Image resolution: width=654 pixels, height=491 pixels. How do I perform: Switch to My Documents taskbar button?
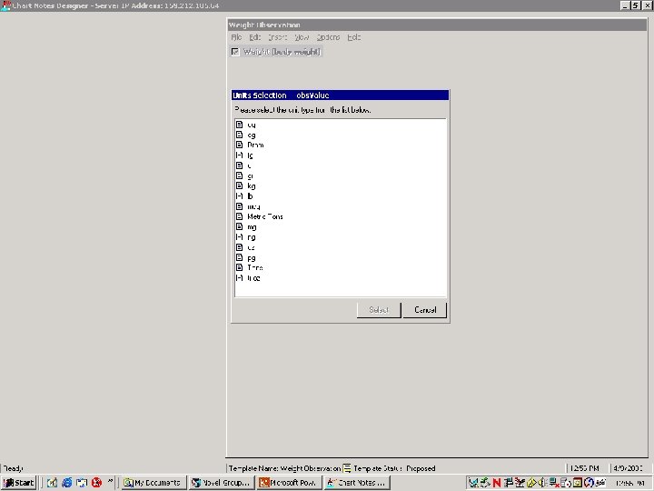pyautogui.click(x=154, y=483)
